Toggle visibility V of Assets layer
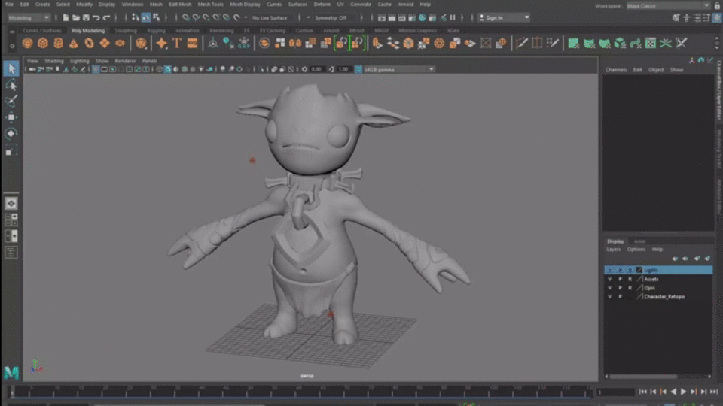This screenshot has height=406, width=723. click(609, 279)
